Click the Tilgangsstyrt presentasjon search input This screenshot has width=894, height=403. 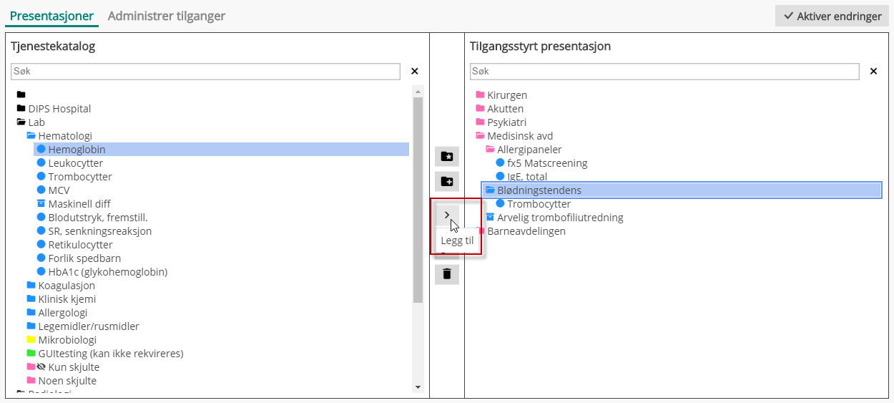(664, 72)
